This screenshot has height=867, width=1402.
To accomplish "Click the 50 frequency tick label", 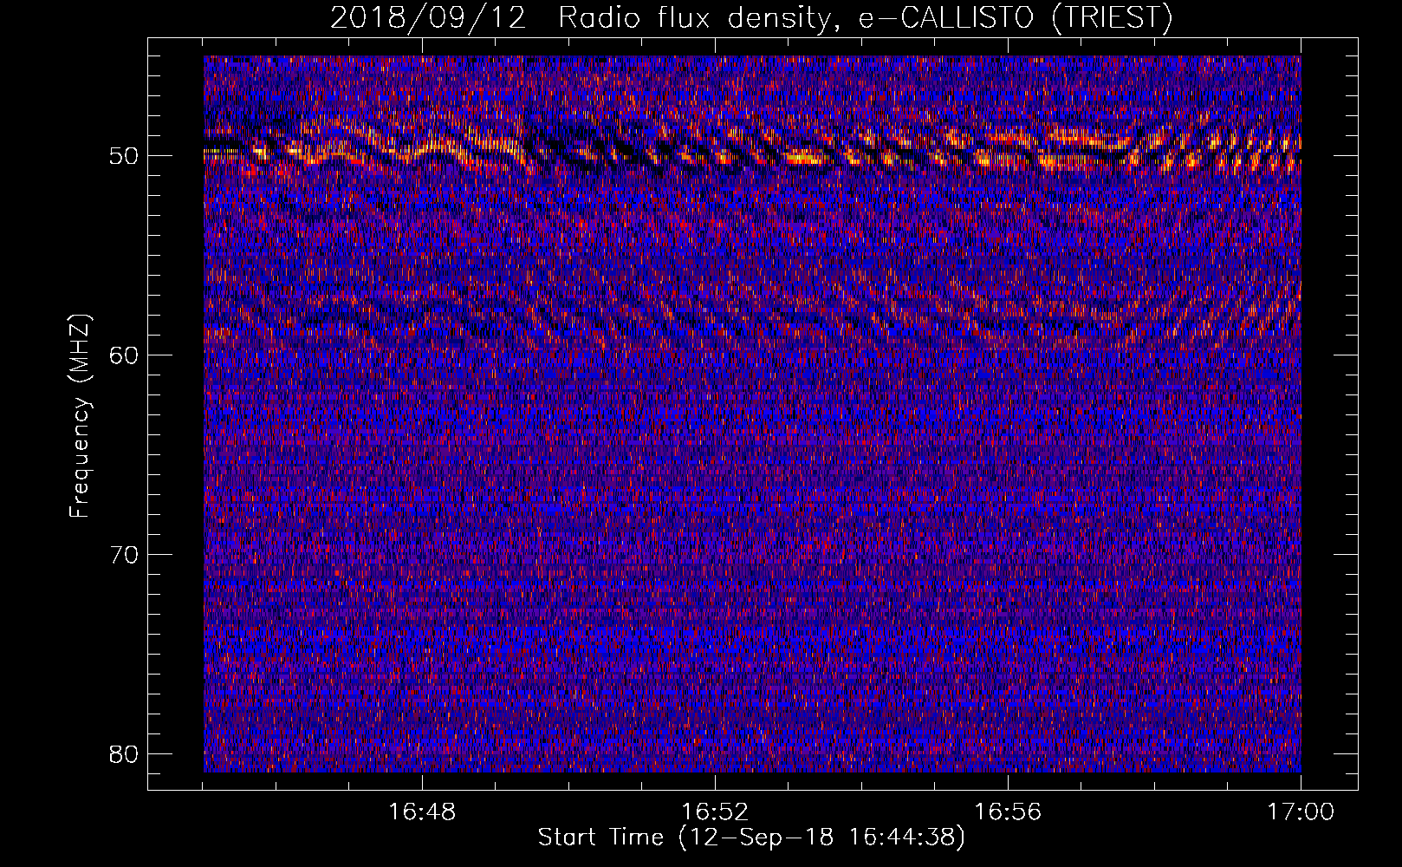I will point(125,156).
